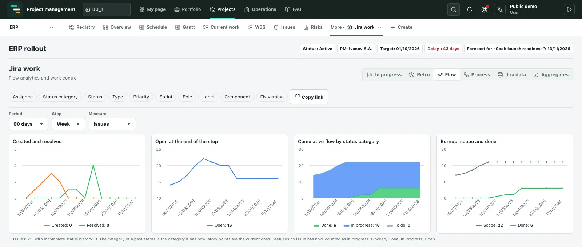Click the Delay +43 days badge
The width and height of the screenshot is (582, 247).
pyautogui.click(x=443, y=49)
